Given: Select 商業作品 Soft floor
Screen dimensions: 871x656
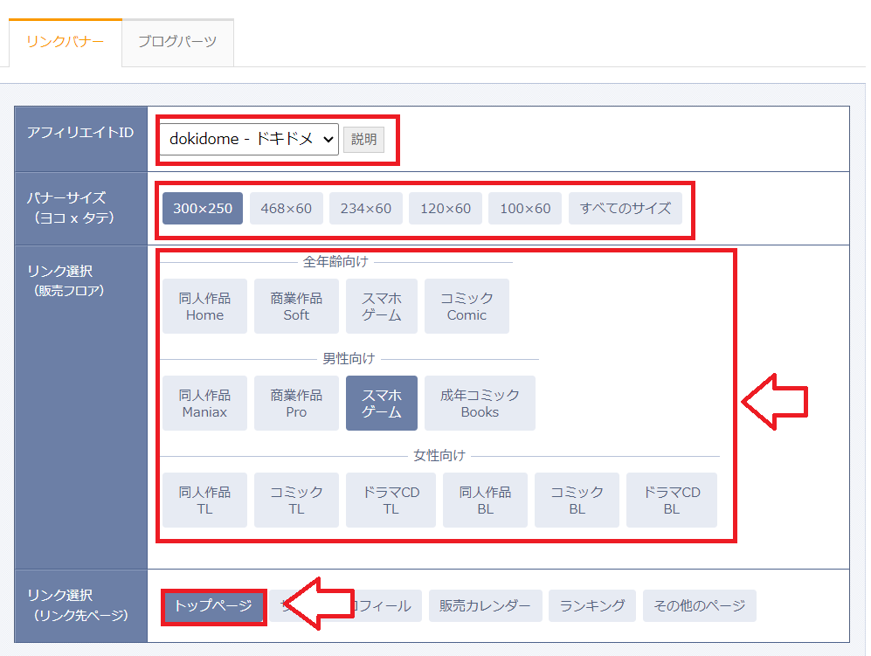Looking at the screenshot, I should pyautogui.click(x=296, y=306).
